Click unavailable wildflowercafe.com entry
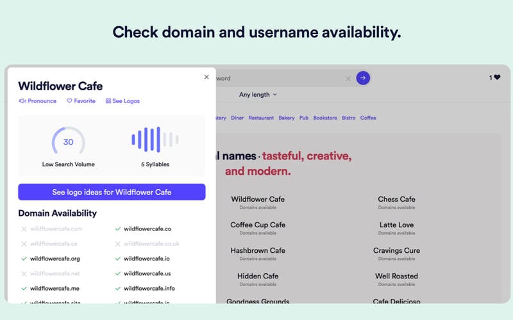 56,229
